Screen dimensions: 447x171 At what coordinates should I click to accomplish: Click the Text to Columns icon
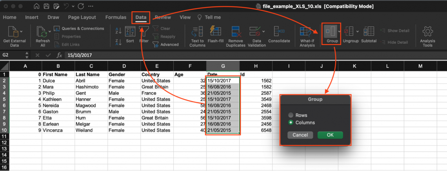coord(197,32)
